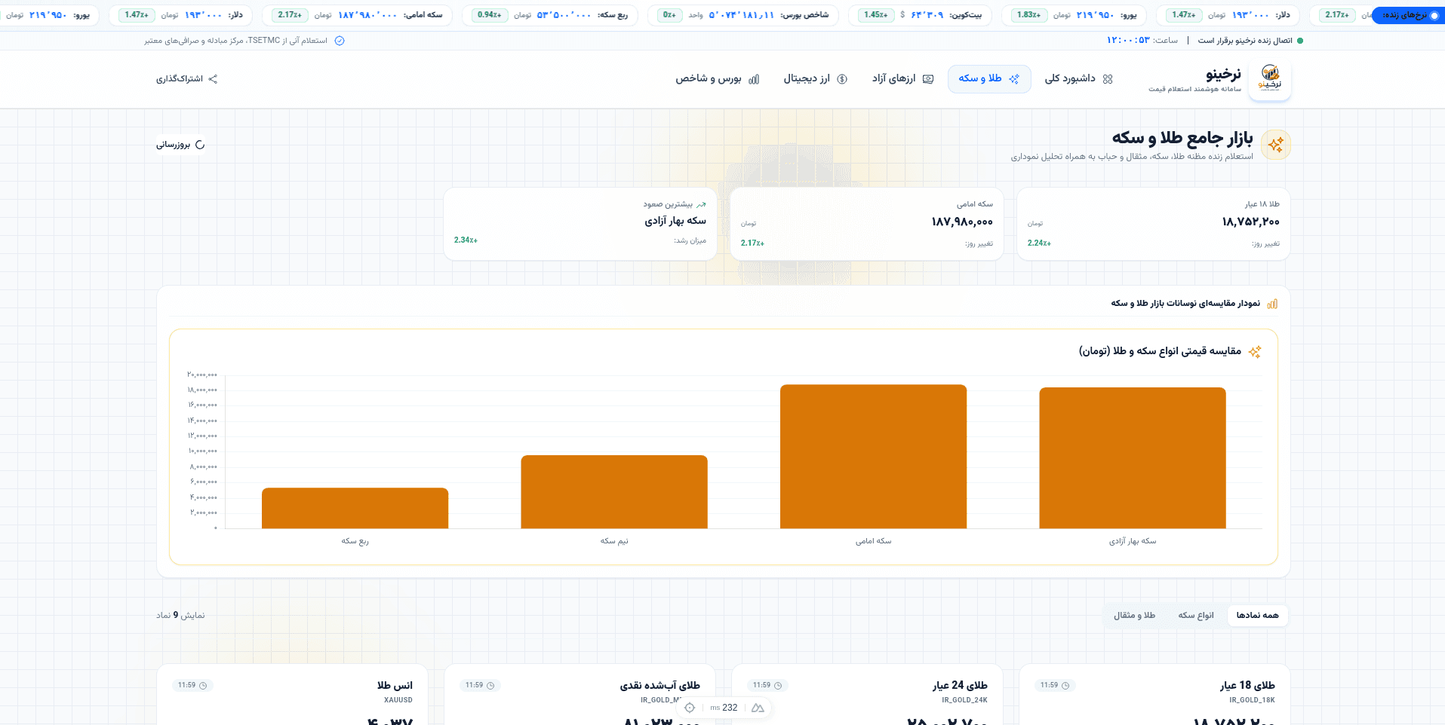Click the clock icon on طلای 24 عیار card
Image resolution: width=1445 pixels, height=725 pixels.
778,686
